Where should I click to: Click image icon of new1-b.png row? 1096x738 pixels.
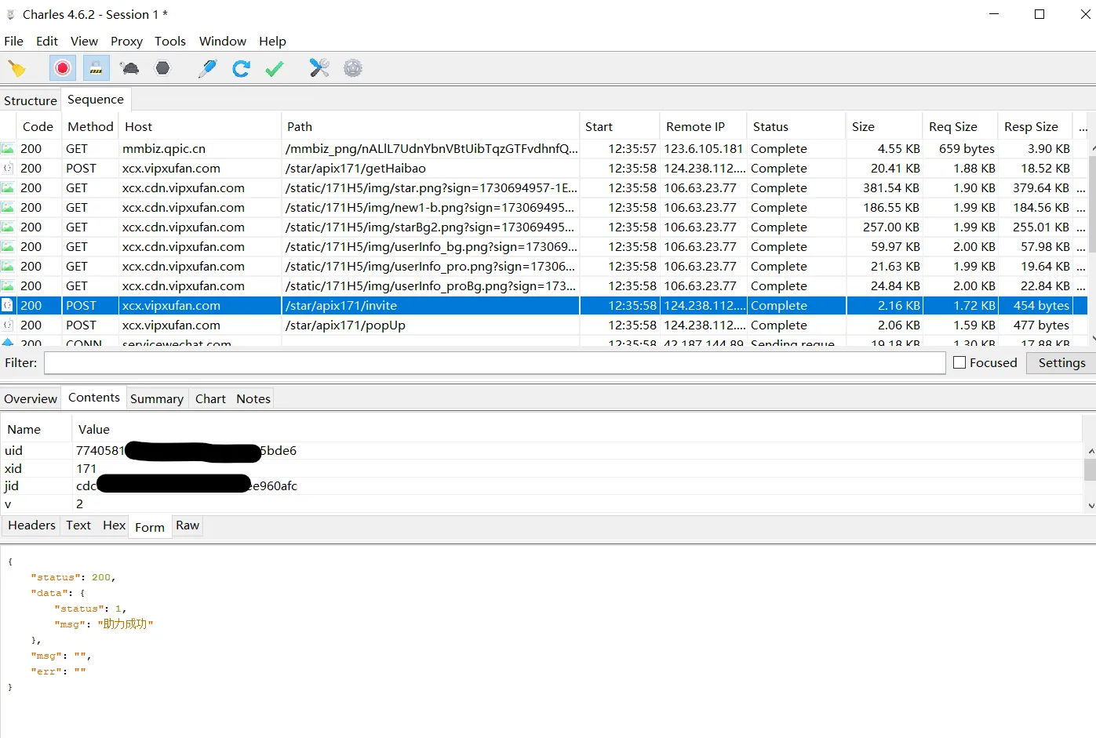[x=8, y=207]
